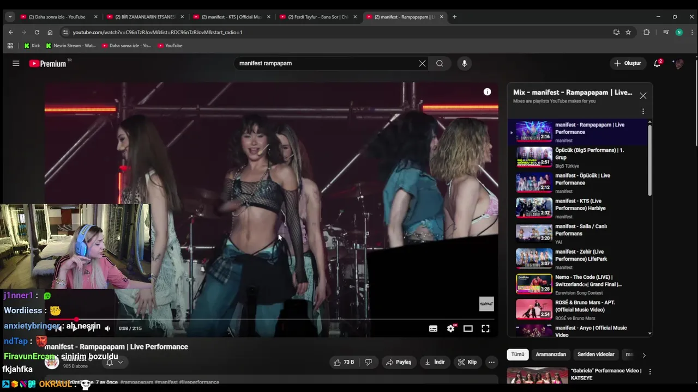Open options for Gabriela video
This screenshot has height=392, width=698.
tap(649, 371)
